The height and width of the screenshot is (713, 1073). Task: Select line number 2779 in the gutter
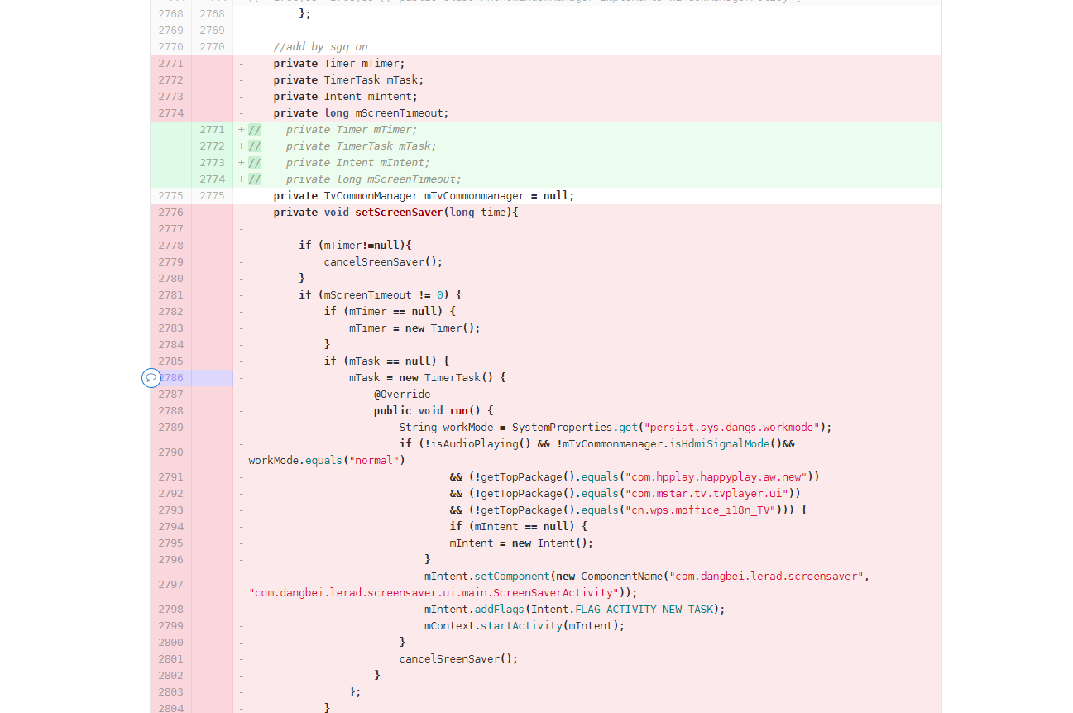pyautogui.click(x=170, y=262)
